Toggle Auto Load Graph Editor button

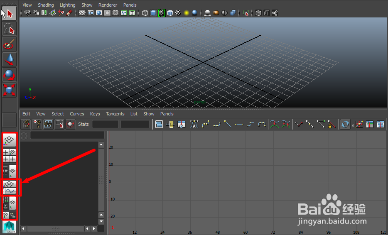pyautogui.click(x=345, y=124)
